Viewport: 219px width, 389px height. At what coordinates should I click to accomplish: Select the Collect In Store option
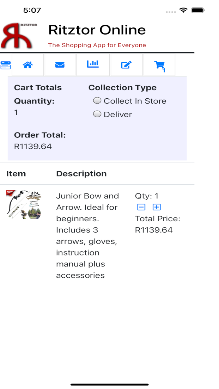97,101
